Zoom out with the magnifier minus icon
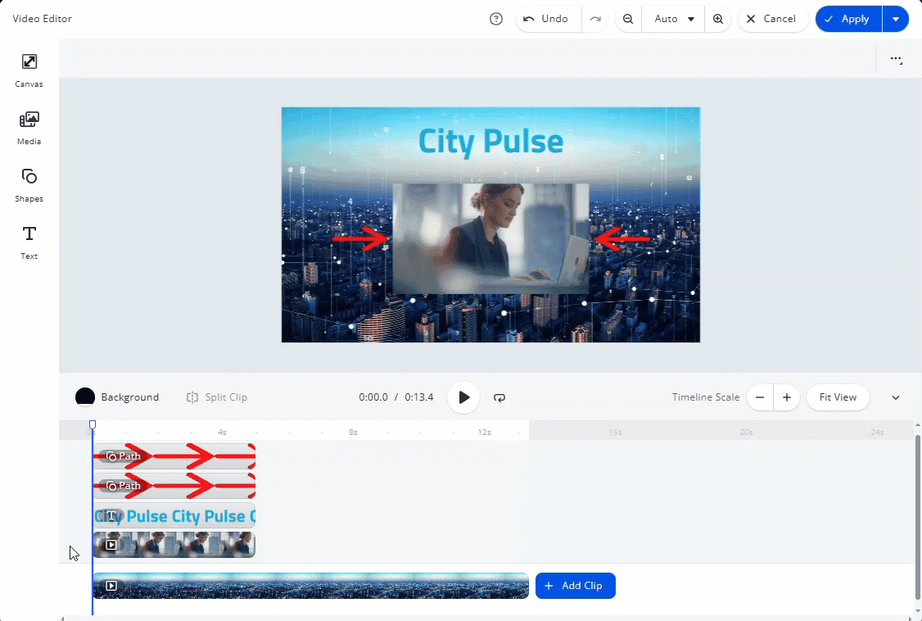The height and width of the screenshot is (621, 922). pos(628,19)
